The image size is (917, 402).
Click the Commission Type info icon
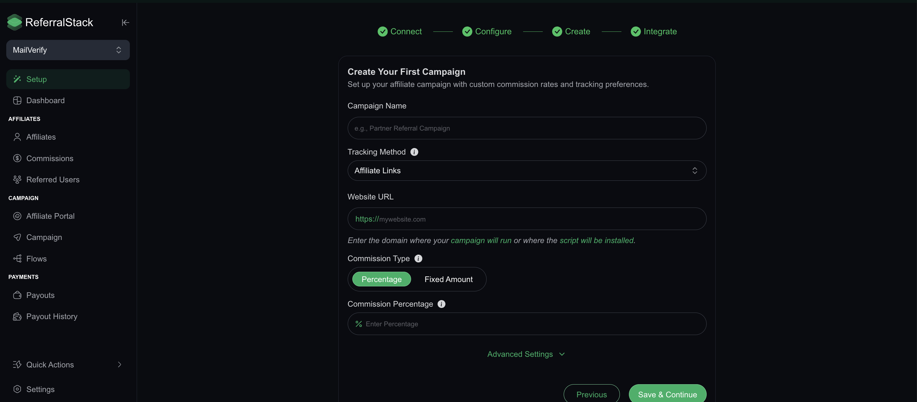coord(418,258)
